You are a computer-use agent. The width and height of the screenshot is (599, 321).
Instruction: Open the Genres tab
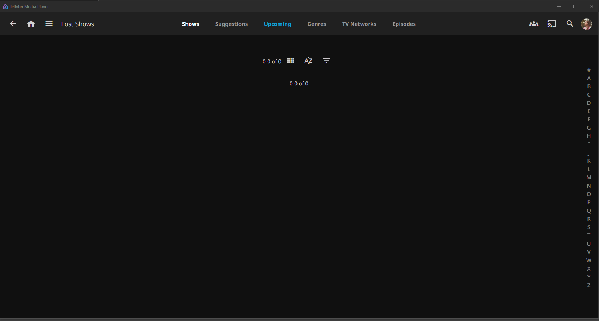pos(317,24)
